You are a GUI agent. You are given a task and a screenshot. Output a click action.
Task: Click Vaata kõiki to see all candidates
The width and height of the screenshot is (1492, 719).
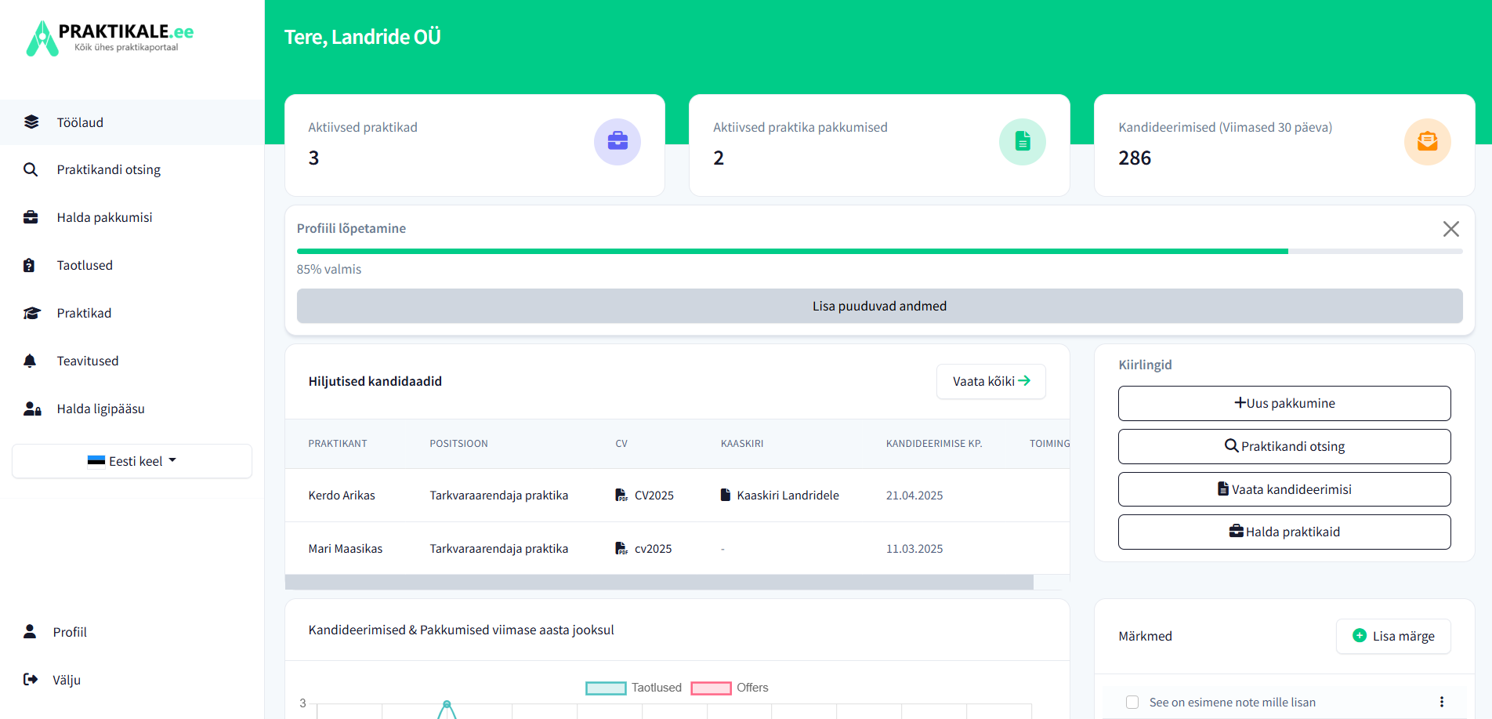[x=990, y=381]
